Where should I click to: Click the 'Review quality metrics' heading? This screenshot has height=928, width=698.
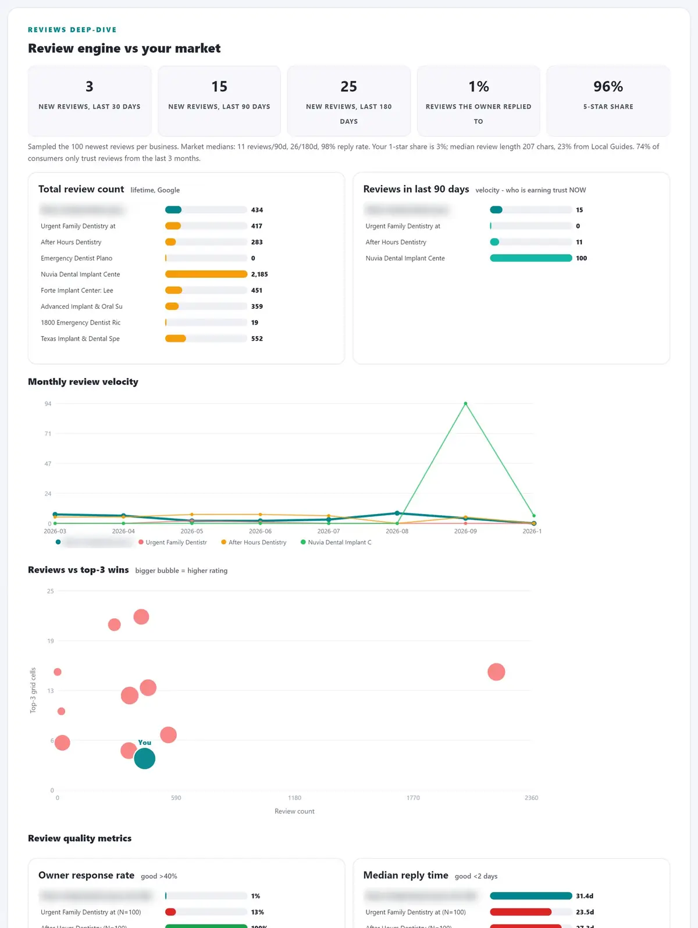(x=80, y=838)
